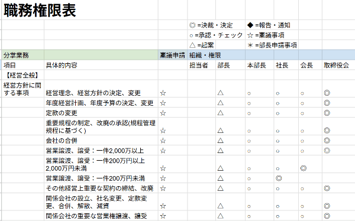
Task: Click the cell 営業譲渡、譲受：一件200万円以上2,000万円未満
Action: click(x=101, y=164)
